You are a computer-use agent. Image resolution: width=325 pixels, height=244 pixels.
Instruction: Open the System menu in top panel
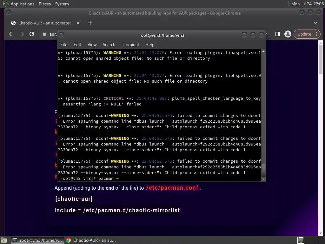(62, 4)
